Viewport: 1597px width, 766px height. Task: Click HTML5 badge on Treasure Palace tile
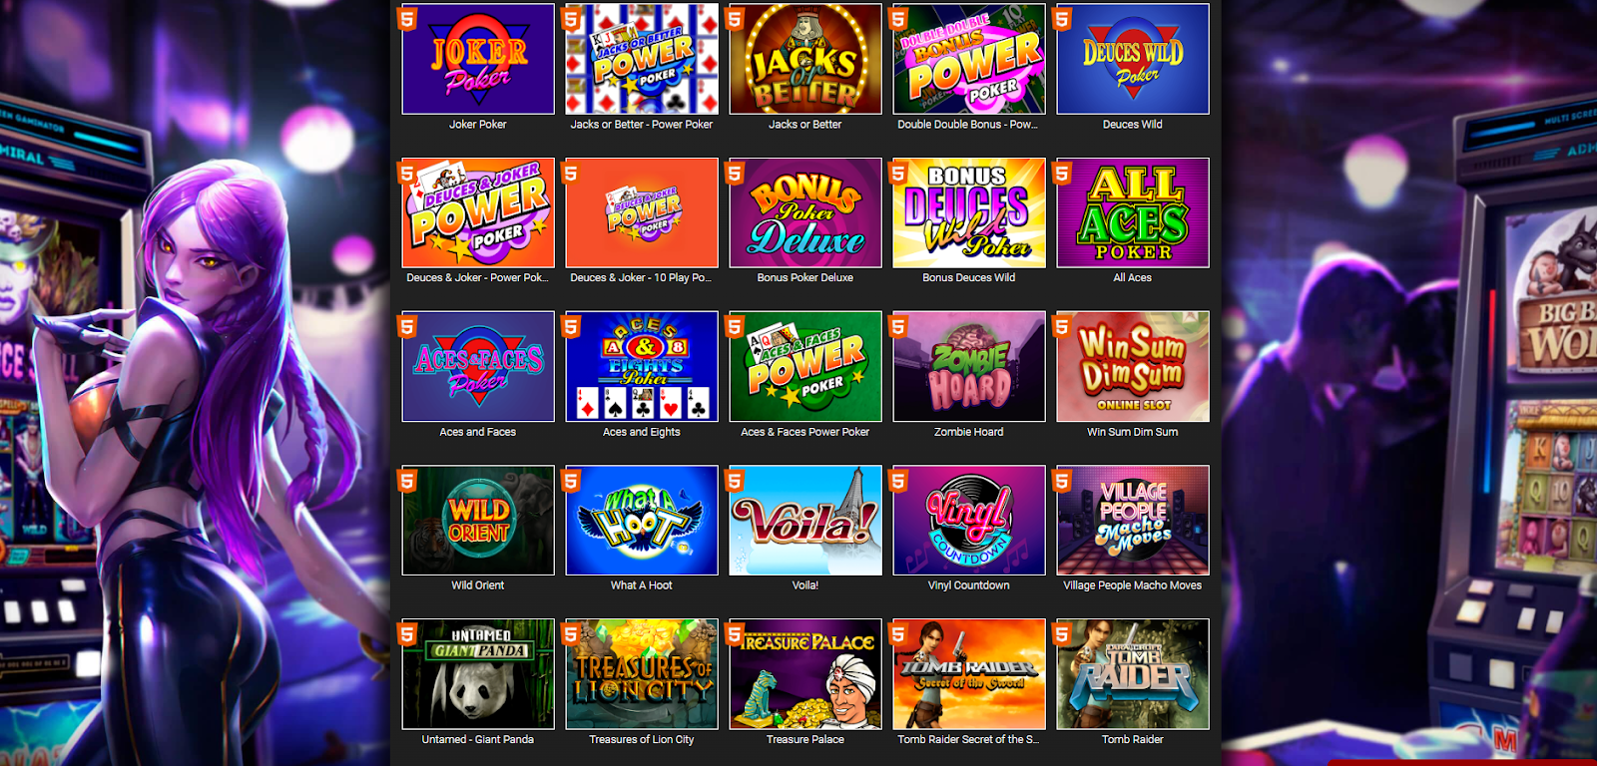pos(736,635)
